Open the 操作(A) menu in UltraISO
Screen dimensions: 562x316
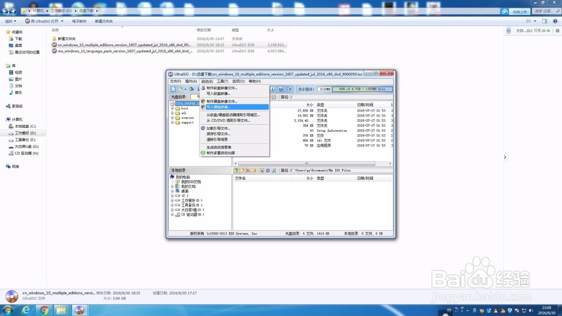click(x=191, y=81)
